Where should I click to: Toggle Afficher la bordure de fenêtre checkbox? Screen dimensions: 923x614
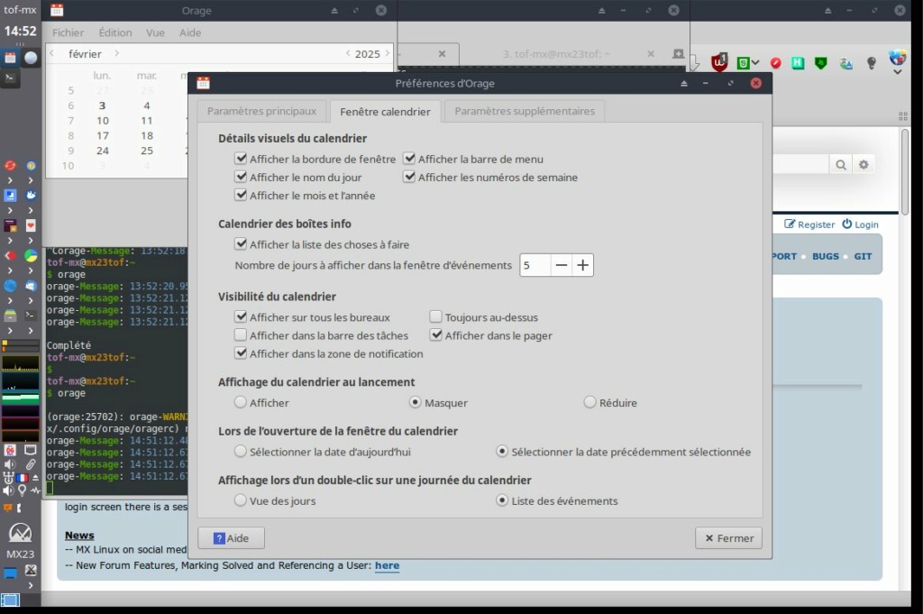point(240,159)
